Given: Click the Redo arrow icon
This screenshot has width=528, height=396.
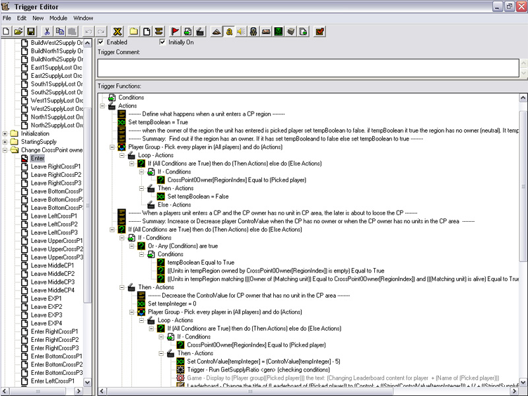Looking at the screenshot, I should click(x=101, y=32).
